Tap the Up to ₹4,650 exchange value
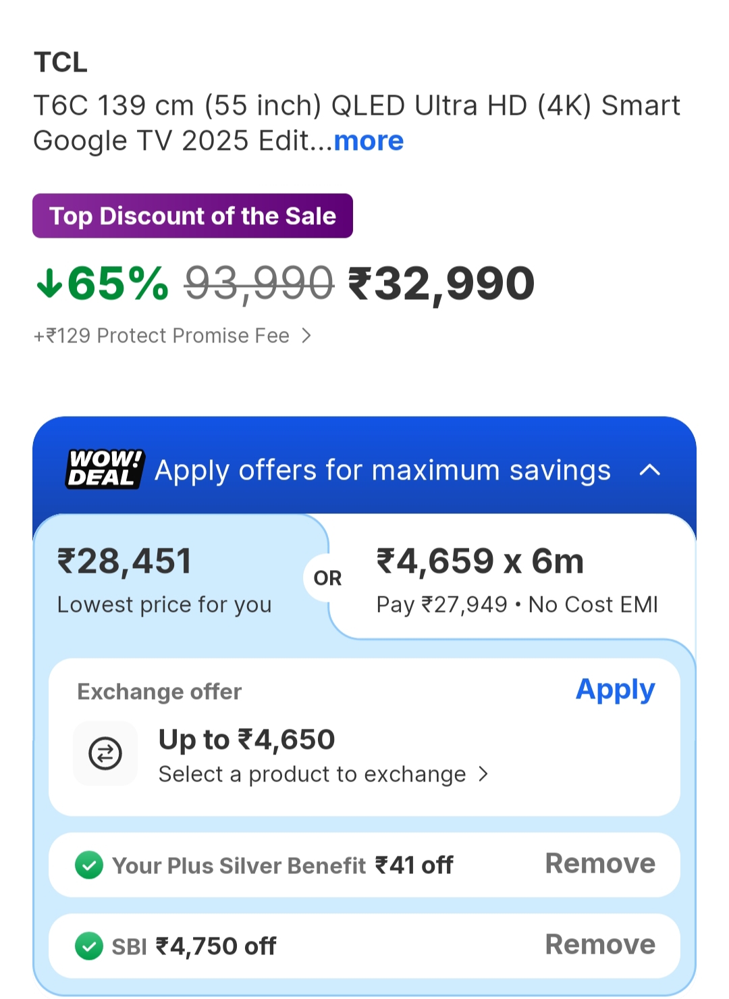The height and width of the screenshot is (999, 729). point(246,740)
